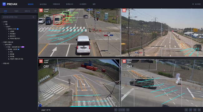Select the 16-channel grid layout button

(195, 110)
